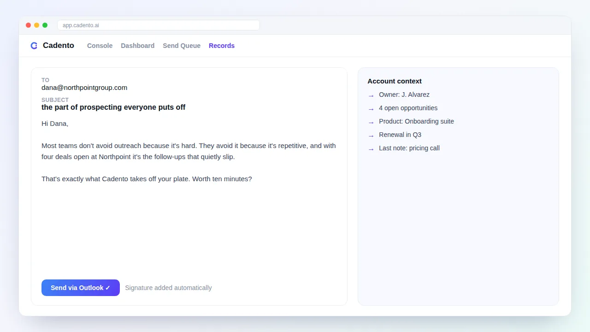Image resolution: width=590 pixels, height=332 pixels.
Task: Select 'Product: Onboarding suite' entry
Action: [x=416, y=121]
